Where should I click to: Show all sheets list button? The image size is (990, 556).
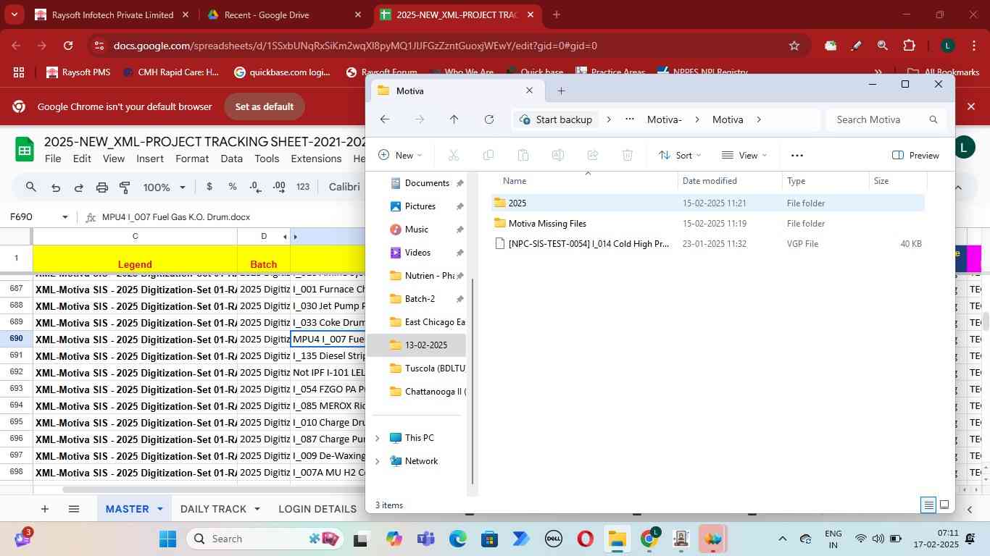(x=73, y=509)
